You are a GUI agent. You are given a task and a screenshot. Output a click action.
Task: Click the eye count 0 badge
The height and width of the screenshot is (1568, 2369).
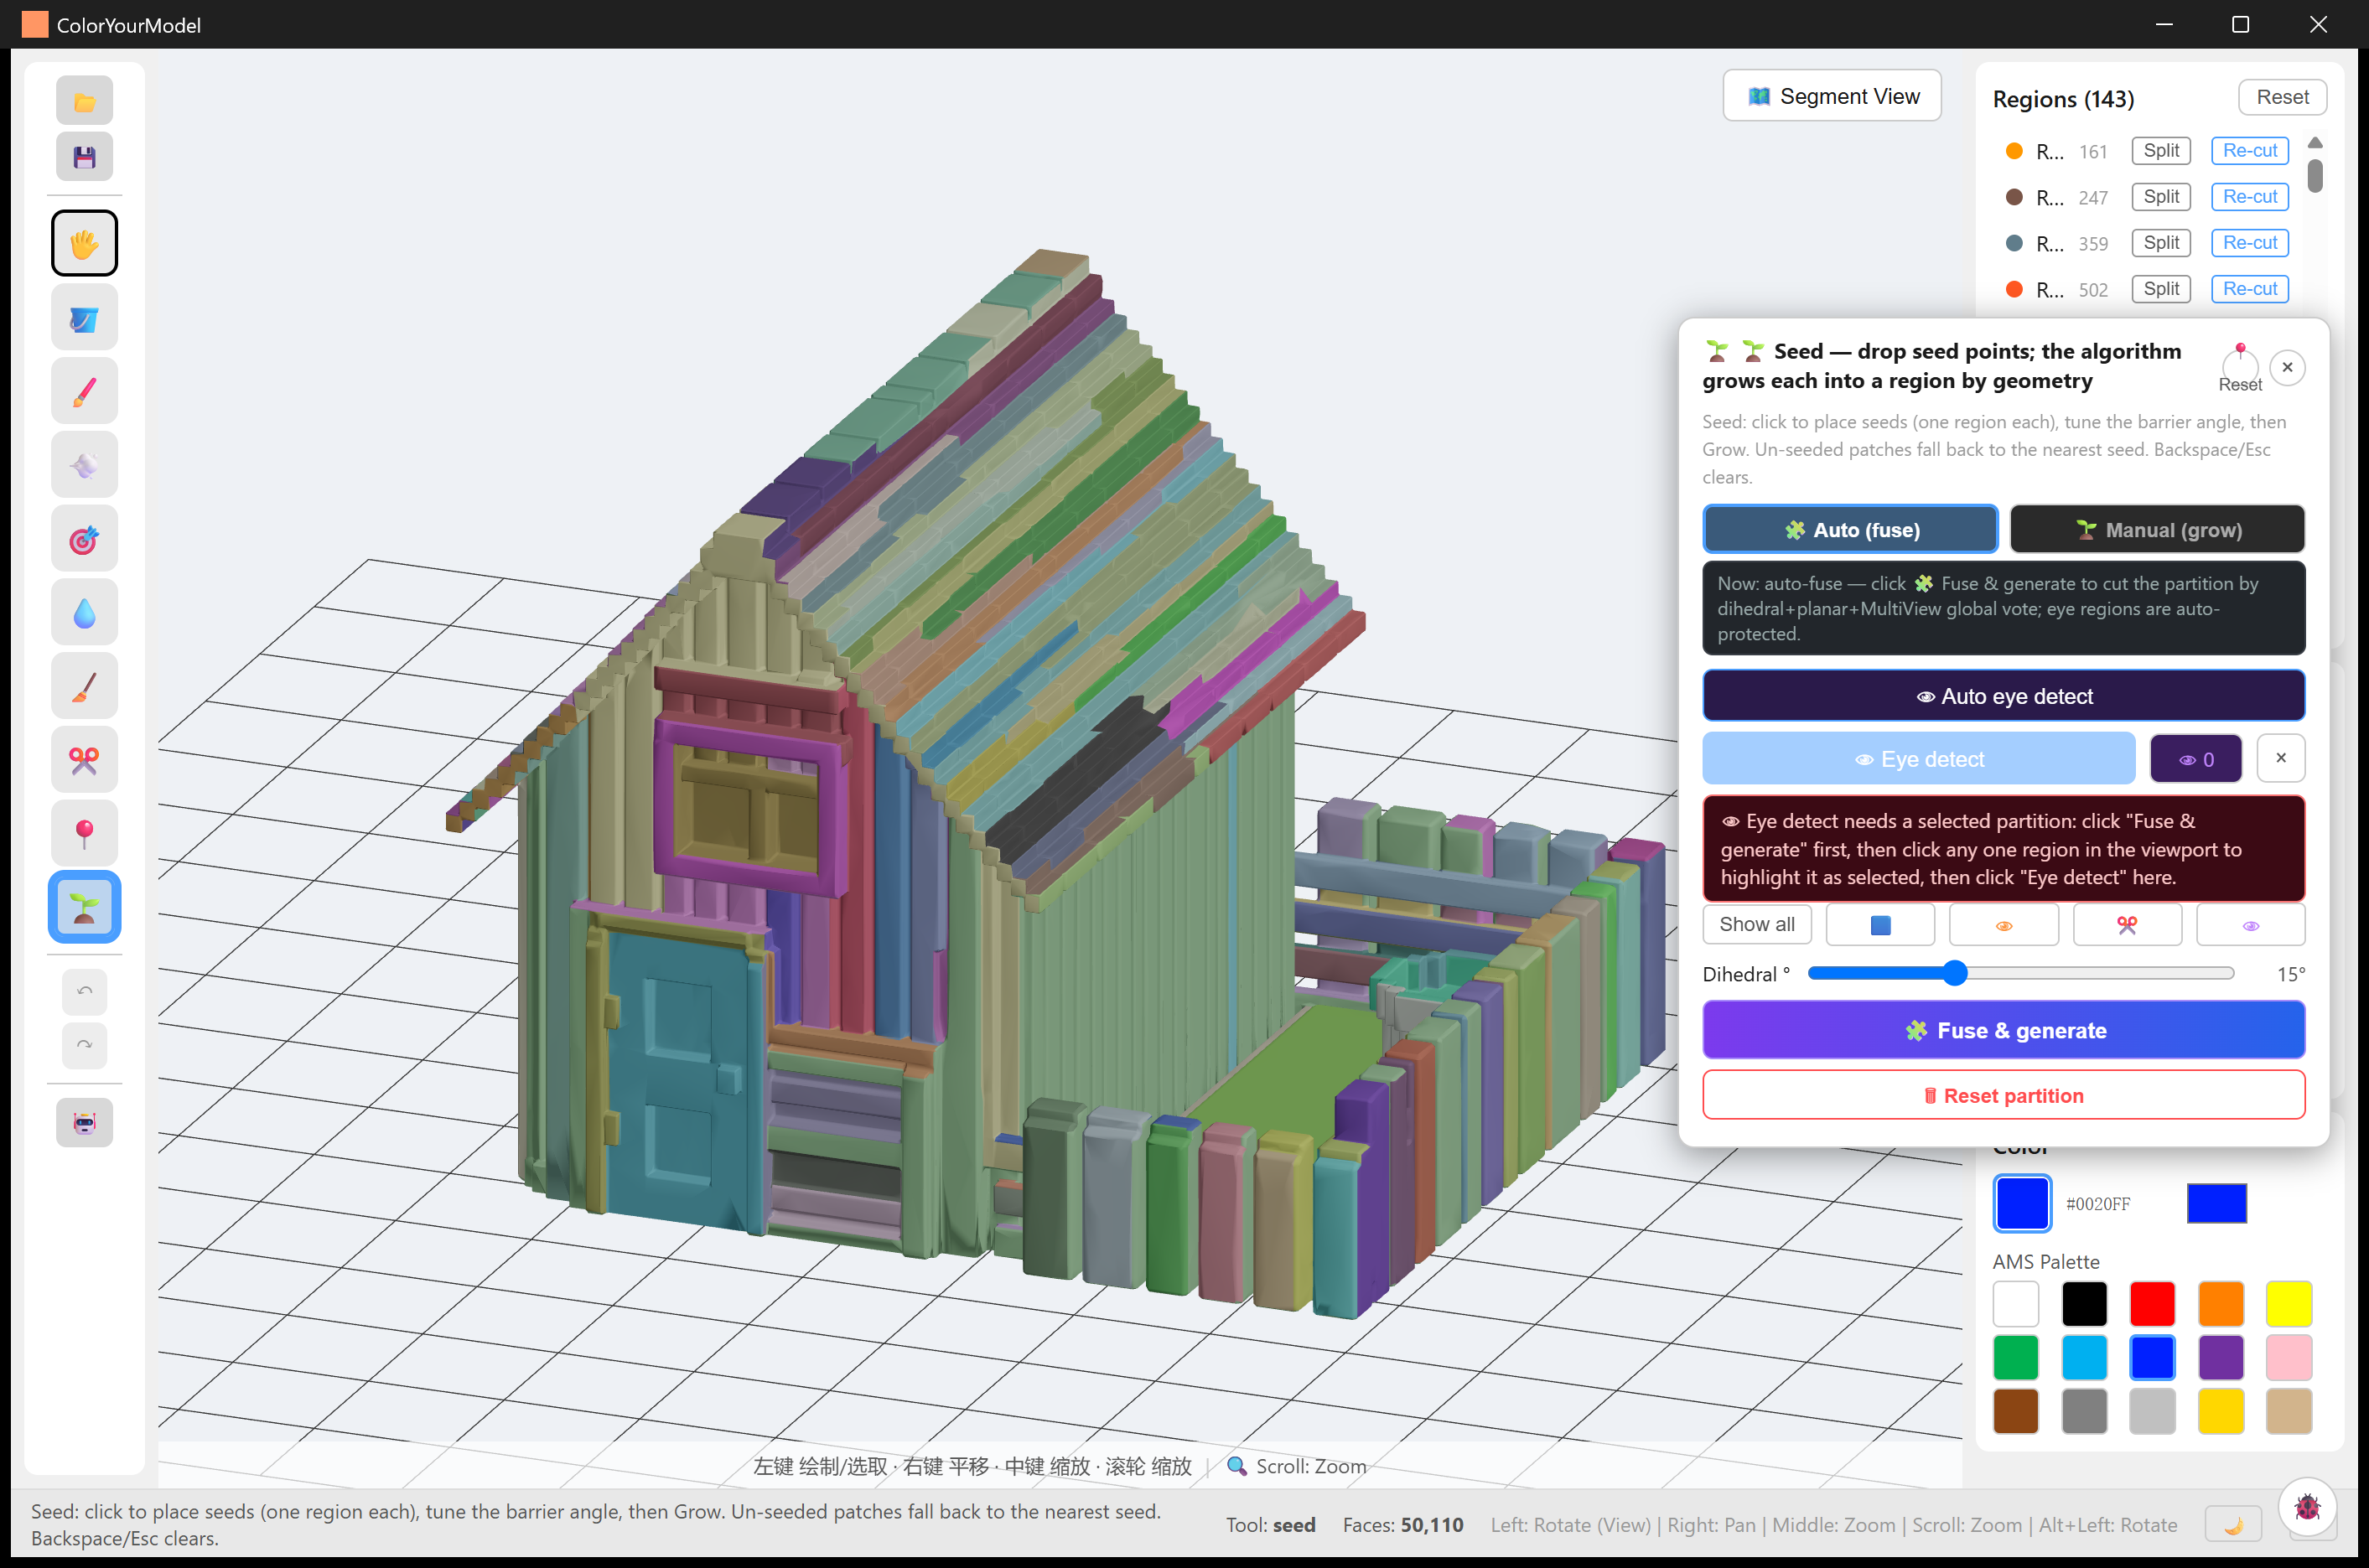coord(2196,759)
